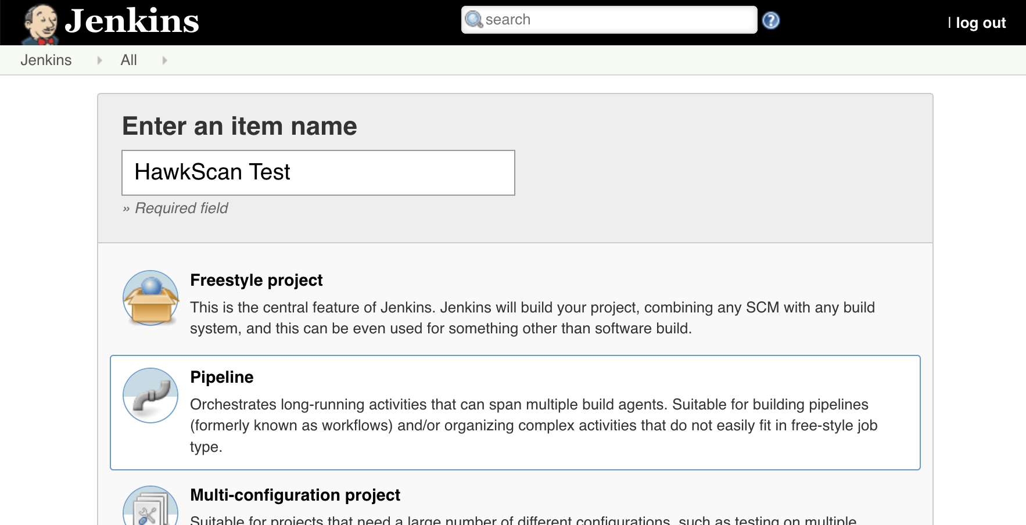Expand the breadcrumb chevron after Jenkins
The image size is (1026, 525).
(x=99, y=60)
